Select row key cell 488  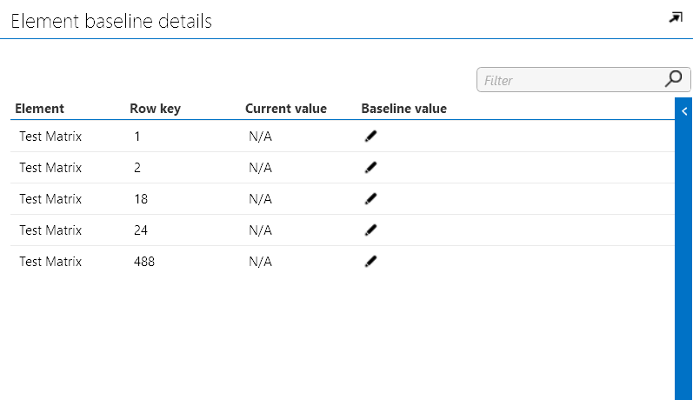click(x=144, y=261)
